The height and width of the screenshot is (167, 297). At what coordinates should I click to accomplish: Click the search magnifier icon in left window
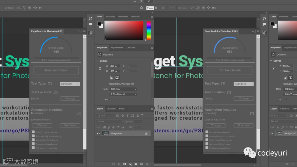[x=142, y=8]
